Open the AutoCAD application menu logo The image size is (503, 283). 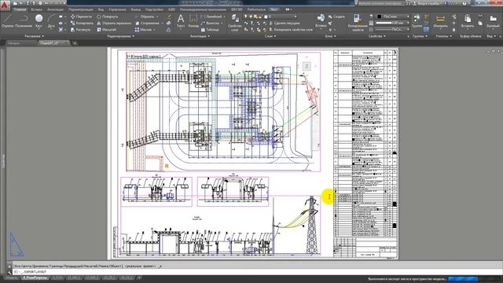tap(5, 6)
